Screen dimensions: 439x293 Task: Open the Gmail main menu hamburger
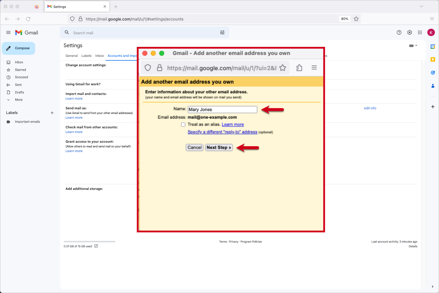click(x=8, y=33)
